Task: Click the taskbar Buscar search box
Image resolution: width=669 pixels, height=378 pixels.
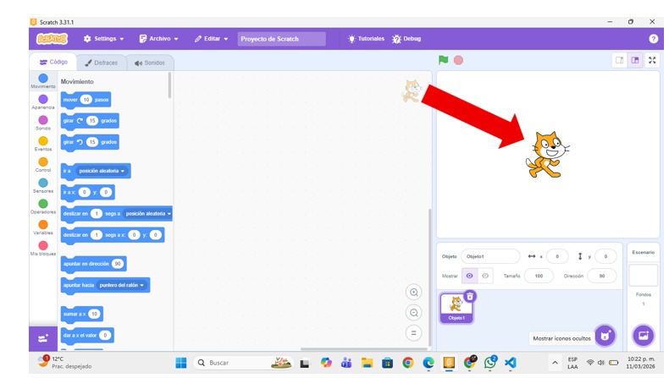Action: click(x=243, y=363)
